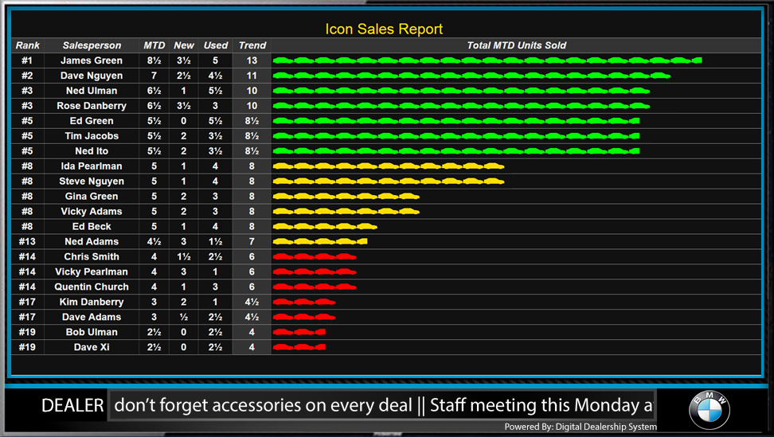Click Chris Smith's red car icon bar
Viewport: 774px width, 437px height.
[x=315, y=257]
